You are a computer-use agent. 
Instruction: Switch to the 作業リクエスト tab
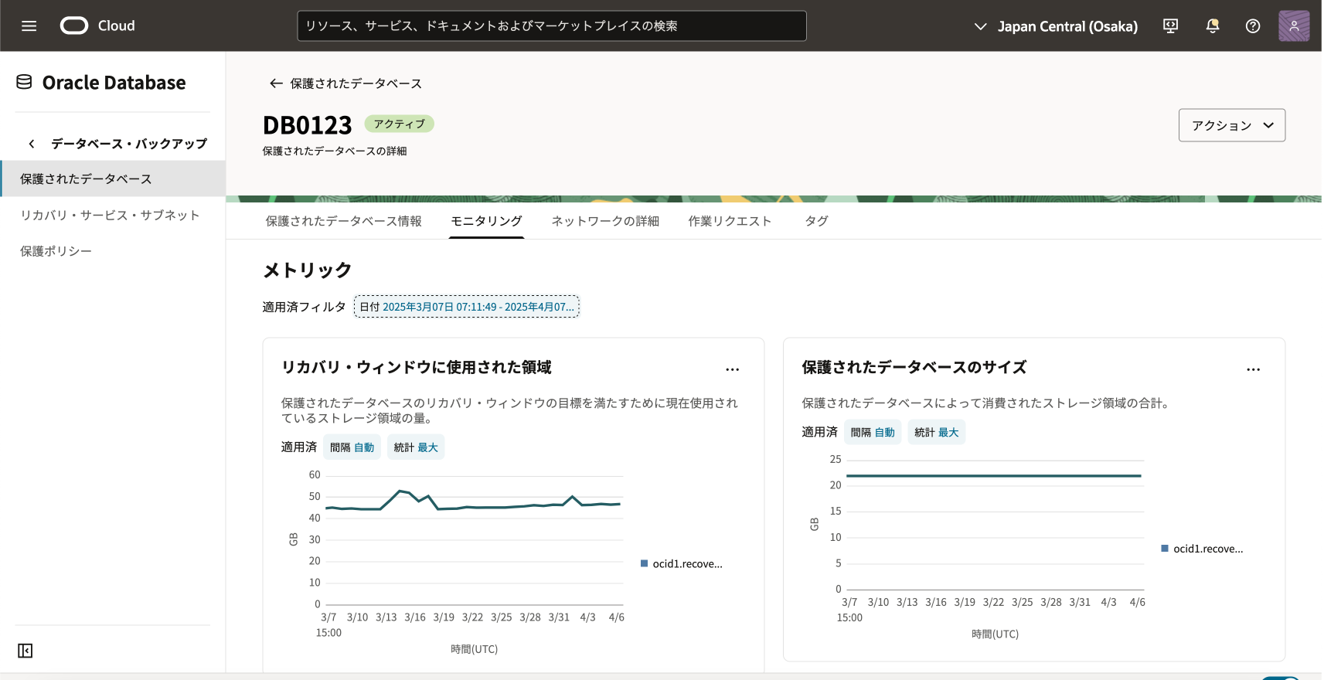pos(730,221)
